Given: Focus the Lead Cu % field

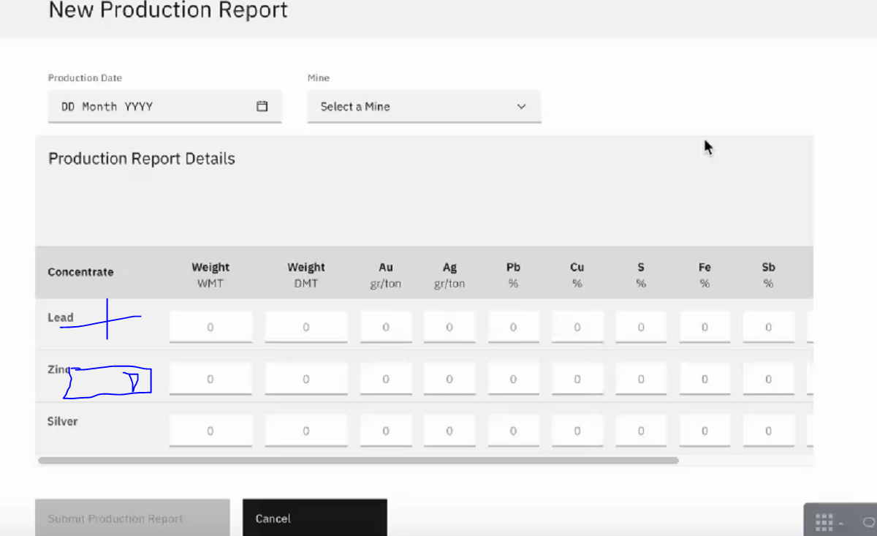Looking at the screenshot, I should click(x=577, y=327).
